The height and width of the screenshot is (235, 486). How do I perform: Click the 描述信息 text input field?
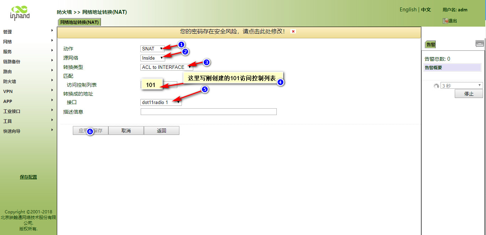[209, 112]
